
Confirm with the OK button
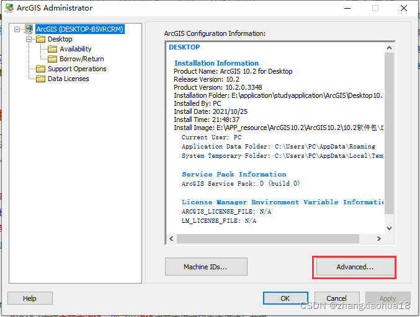pos(285,298)
